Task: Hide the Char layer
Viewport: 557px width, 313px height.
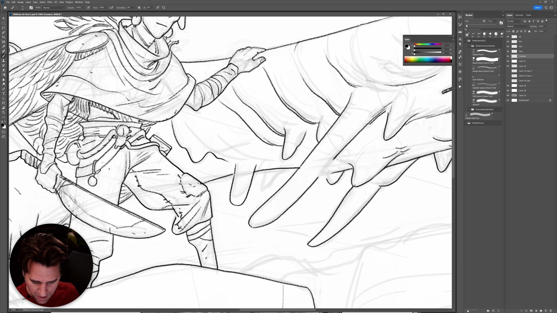Action: coord(508,51)
